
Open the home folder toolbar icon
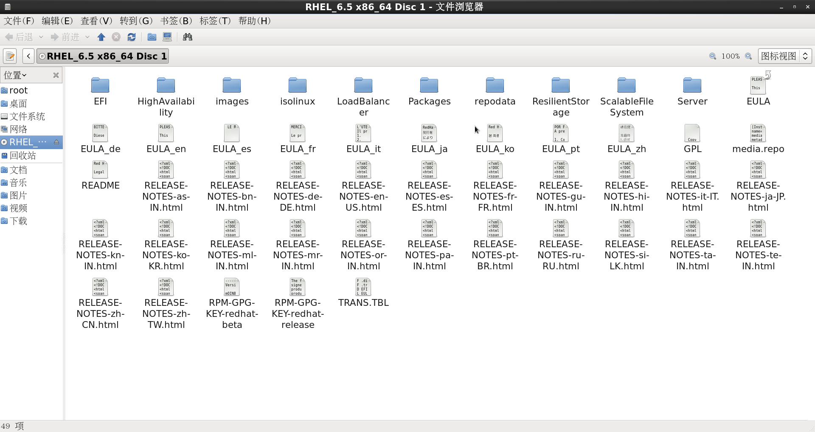point(152,37)
